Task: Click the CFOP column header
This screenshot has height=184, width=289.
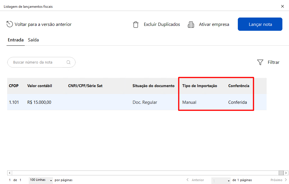Action: pyautogui.click(x=14, y=86)
